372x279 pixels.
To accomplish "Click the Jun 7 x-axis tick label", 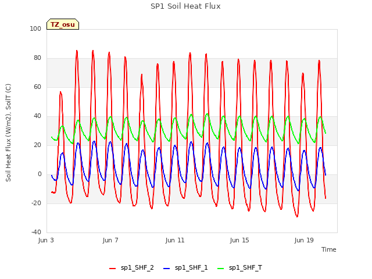I will click(110, 240).
